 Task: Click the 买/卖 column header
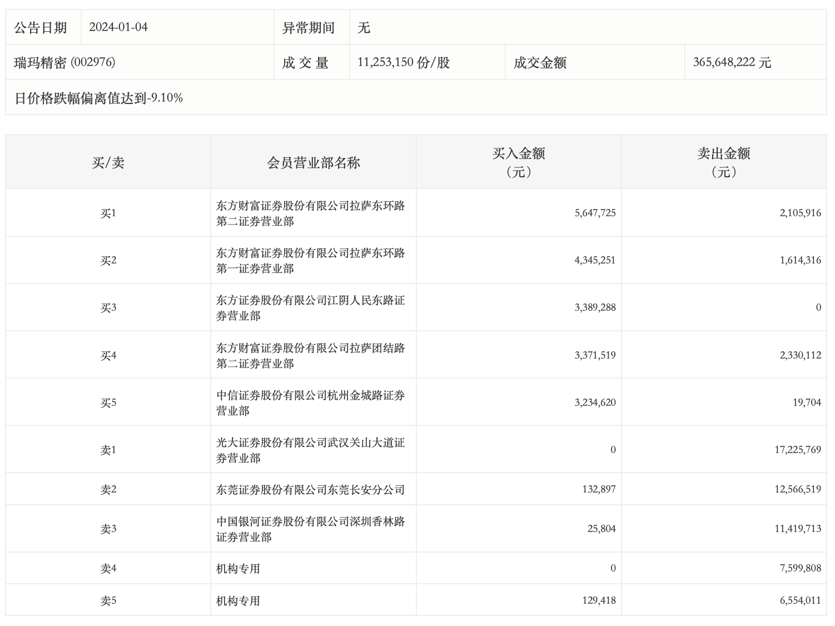[x=108, y=162]
